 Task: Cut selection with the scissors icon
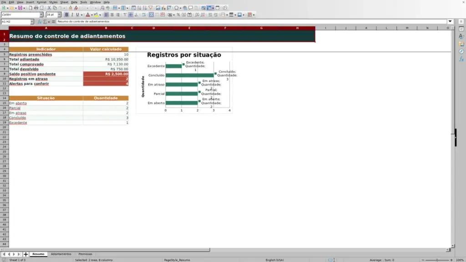(x=49, y=8)
